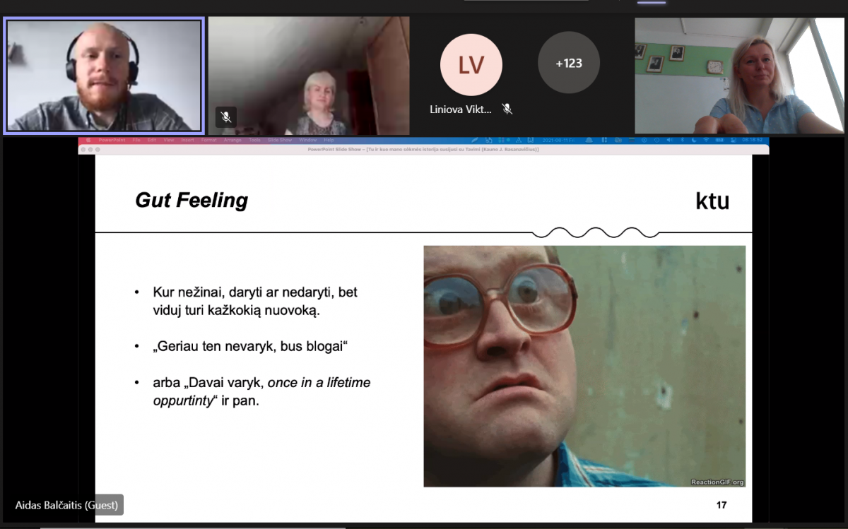Screen dimensions: 848x529
Task: Open the Slide Show menu
Action: tap(280, 140)
